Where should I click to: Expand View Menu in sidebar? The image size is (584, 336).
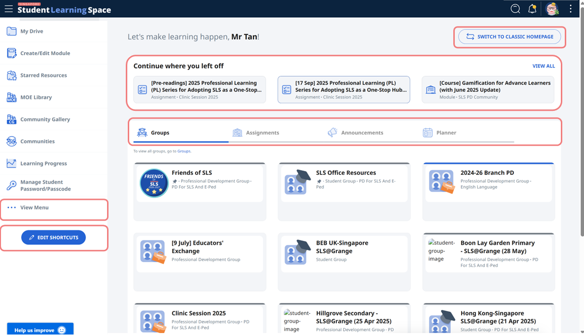tap(34, 207)
